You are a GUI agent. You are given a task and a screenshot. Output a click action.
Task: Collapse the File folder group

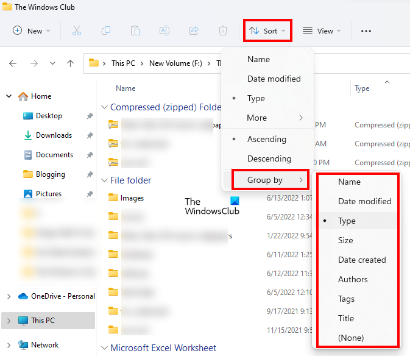coord(104,180)
